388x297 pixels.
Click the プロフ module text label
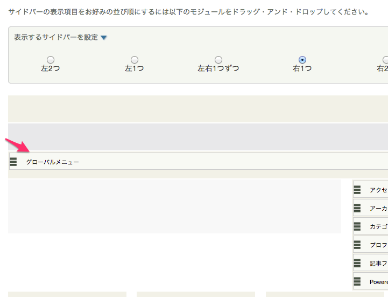click(x=379, y=245)
